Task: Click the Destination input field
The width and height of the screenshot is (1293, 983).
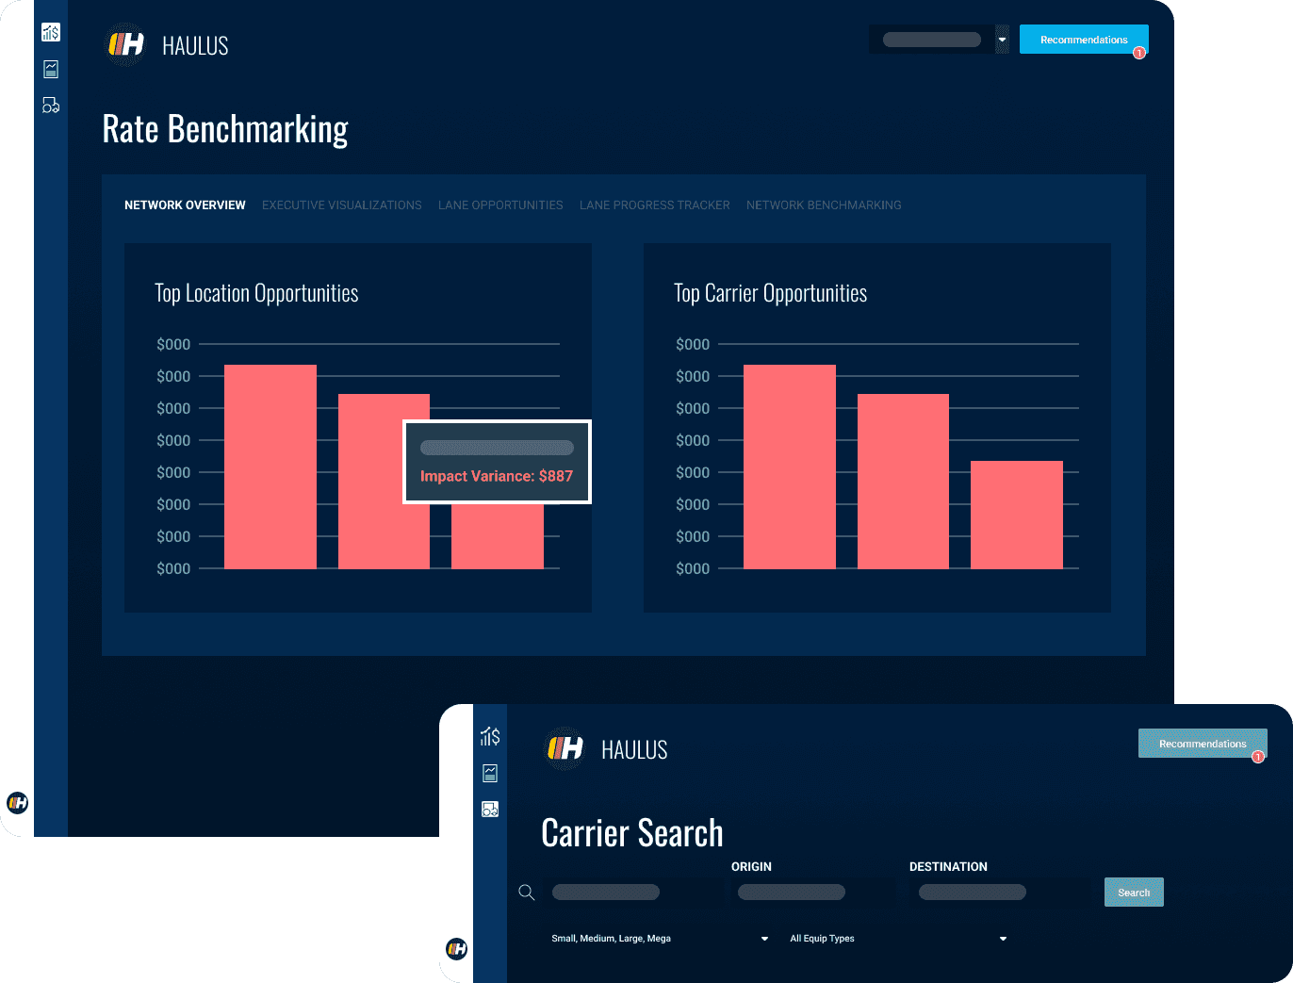Action: 973,893
